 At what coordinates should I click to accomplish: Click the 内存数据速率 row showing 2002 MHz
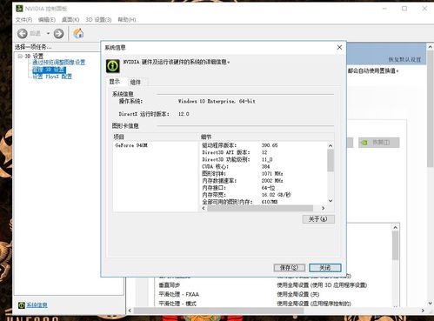click(x=264, y=181)
